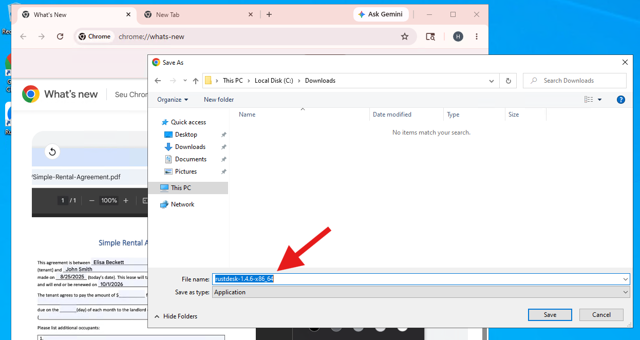Close the New Tab tab
This screenshot has width=640, height=340.
pos(251,14)
